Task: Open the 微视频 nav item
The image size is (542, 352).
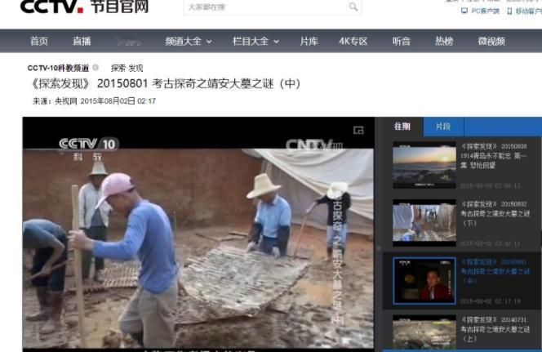Action: [491, 41]
